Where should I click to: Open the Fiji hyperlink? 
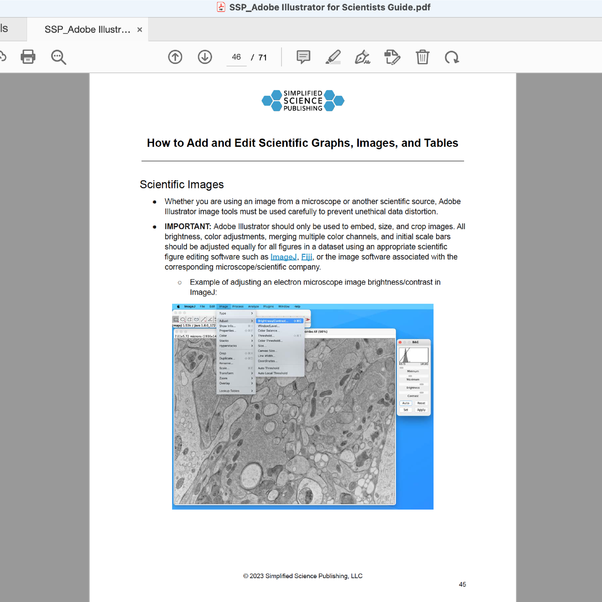(x=307, y=257)
